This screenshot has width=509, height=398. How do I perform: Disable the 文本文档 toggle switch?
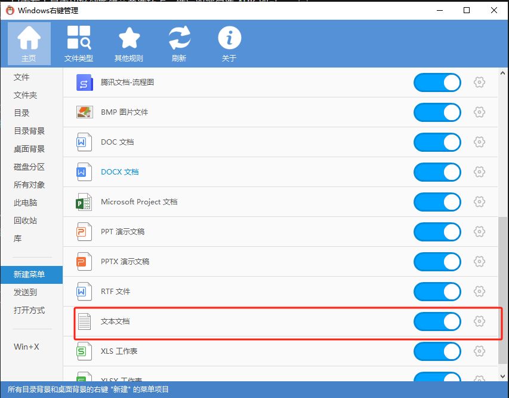pyautogui.click(x=437, y=322)
